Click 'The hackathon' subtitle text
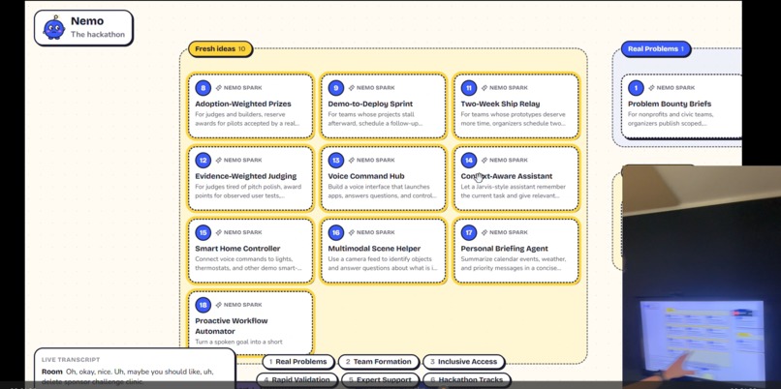This screenshot has height=389, width=781. click(98, 34)
